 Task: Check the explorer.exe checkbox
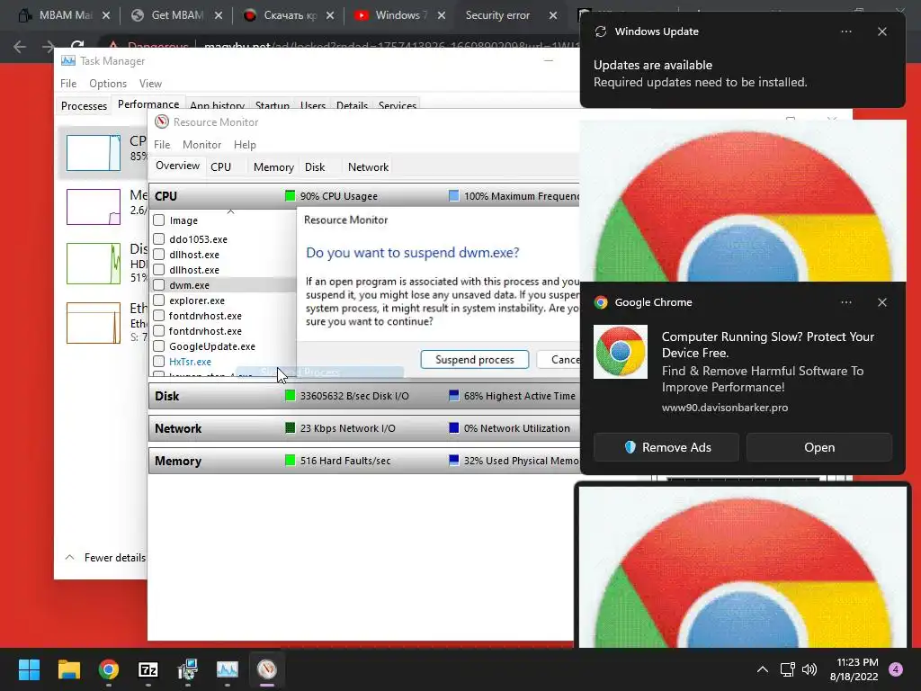tap(158, 301)
